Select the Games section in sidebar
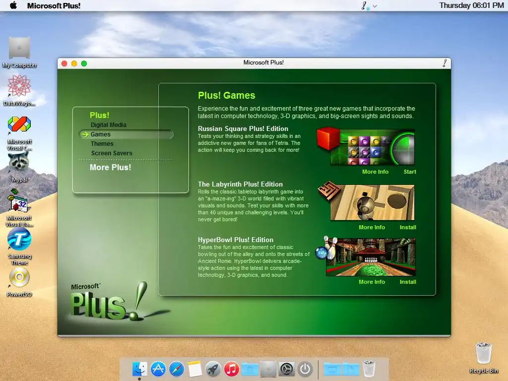Image resolution: width=508 pixels, height=381 pixels. [x=126, y=134]
